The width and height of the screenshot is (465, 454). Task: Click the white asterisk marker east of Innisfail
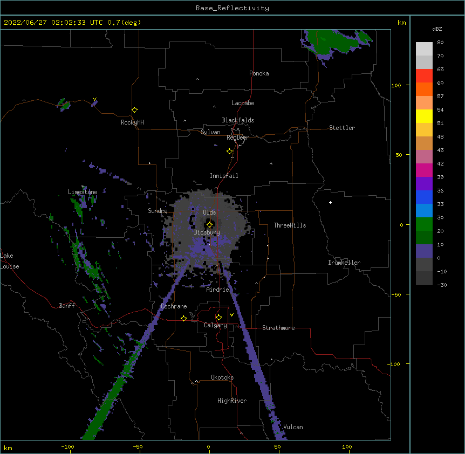point(271,164)
